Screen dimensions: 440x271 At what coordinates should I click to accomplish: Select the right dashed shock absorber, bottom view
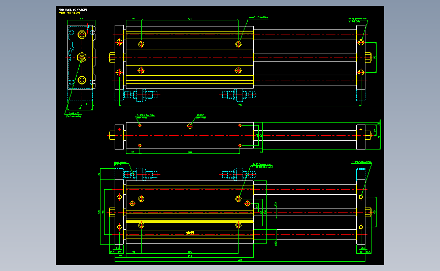239,174
